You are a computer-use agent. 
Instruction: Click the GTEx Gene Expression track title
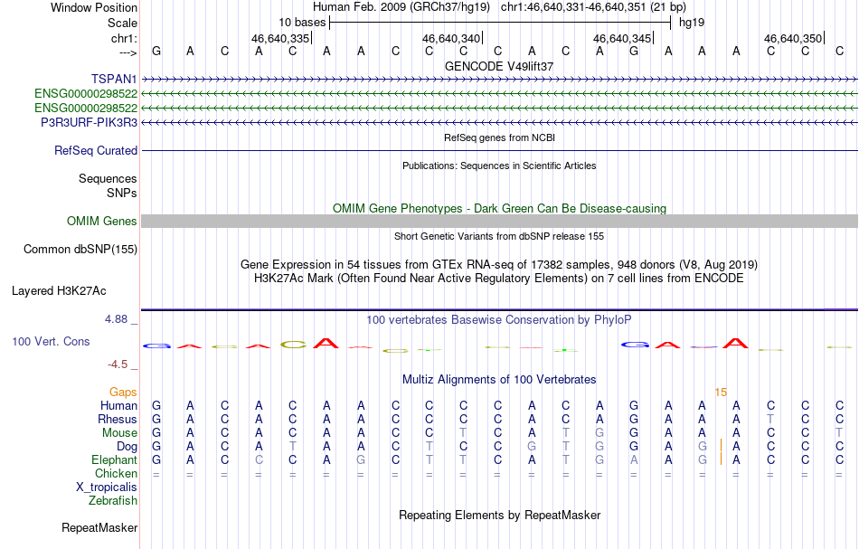(499, 265)
